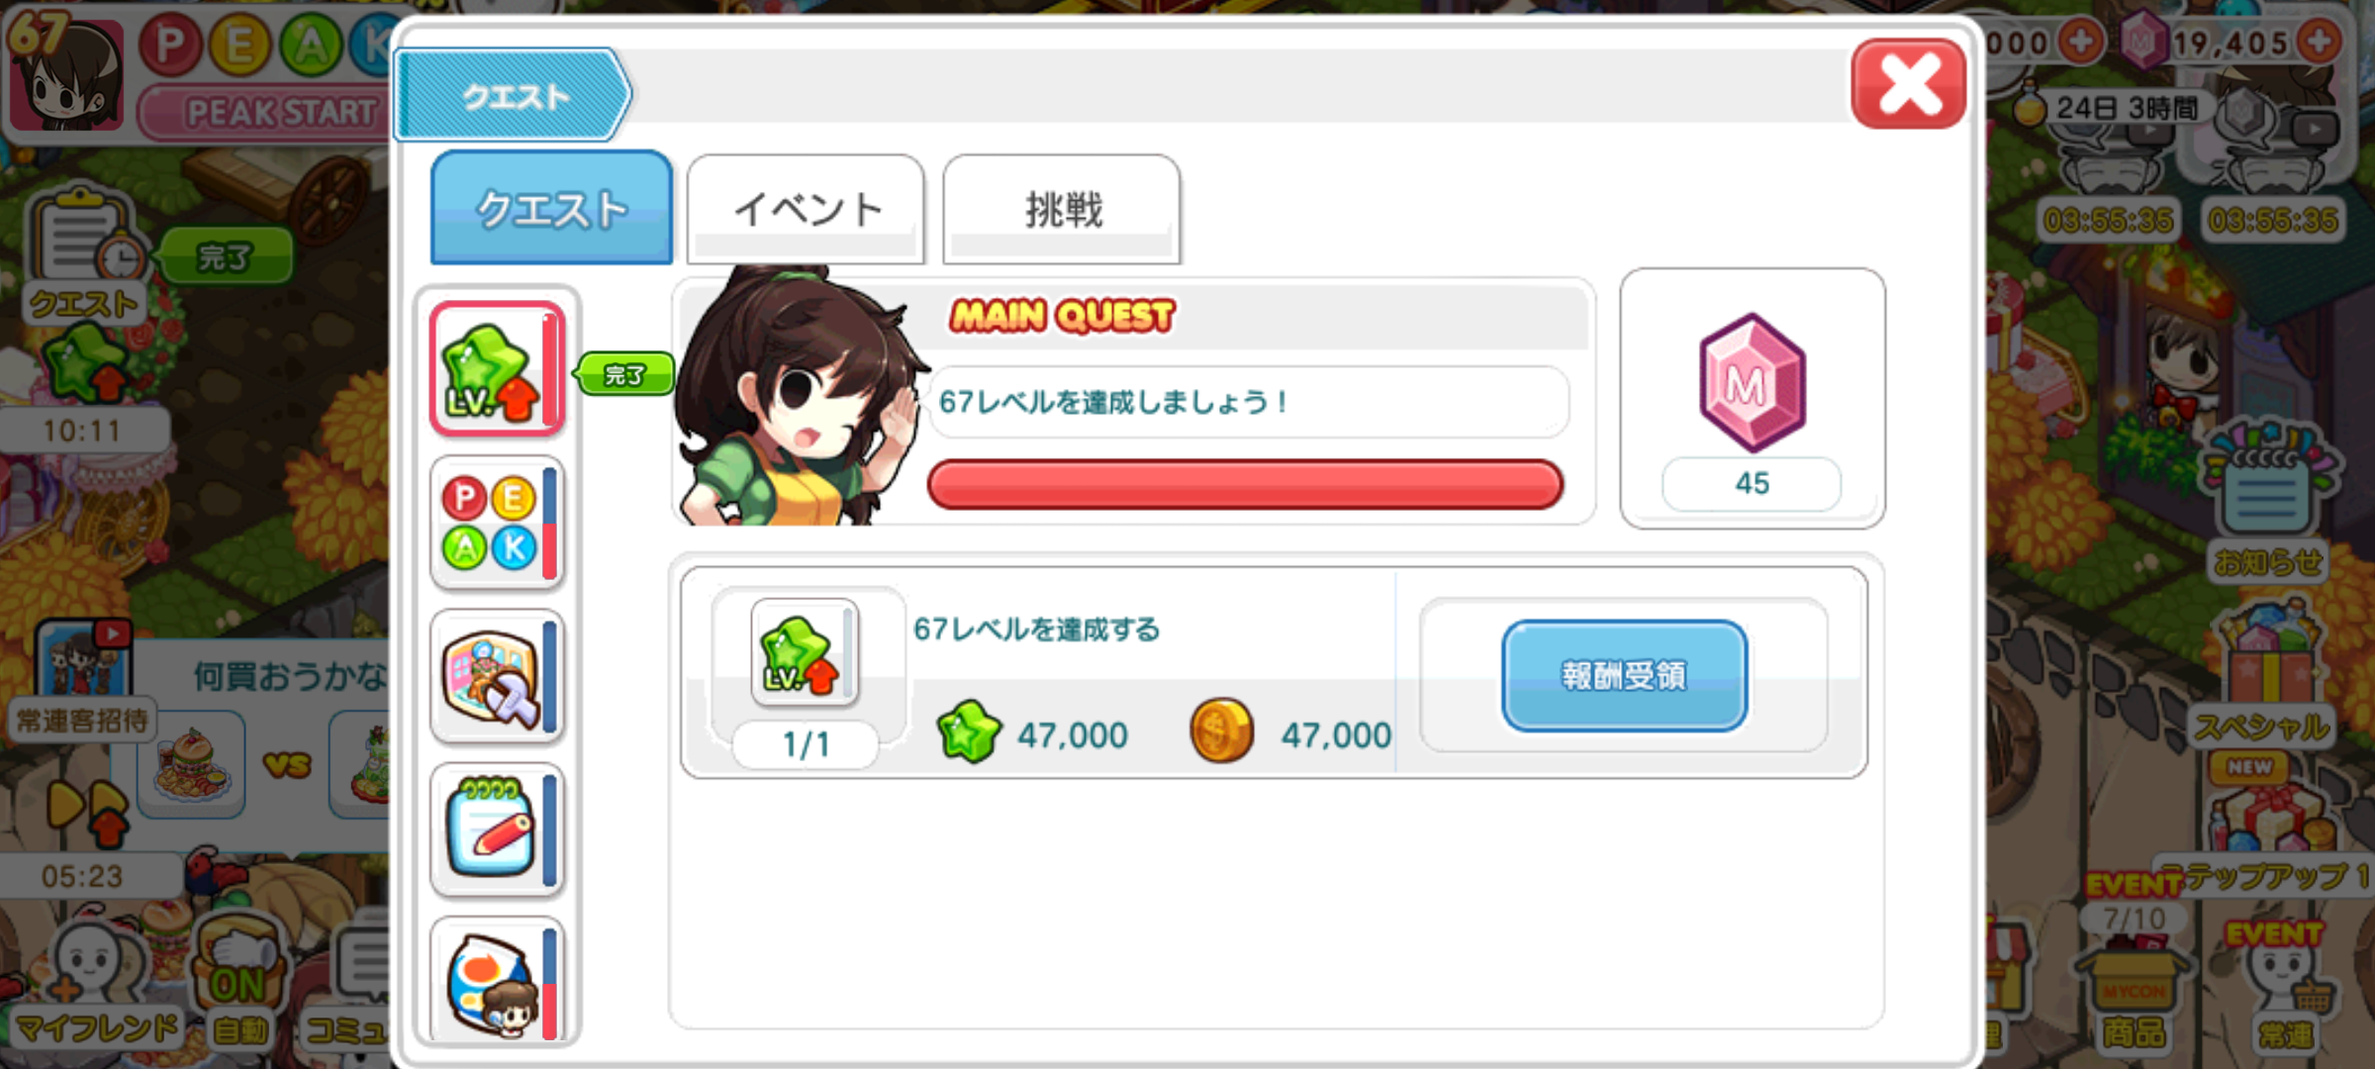The width and height of the screenshot is (2375, 1069).
Task: Select the level-up quest category icon
Action: coord(497,369)
